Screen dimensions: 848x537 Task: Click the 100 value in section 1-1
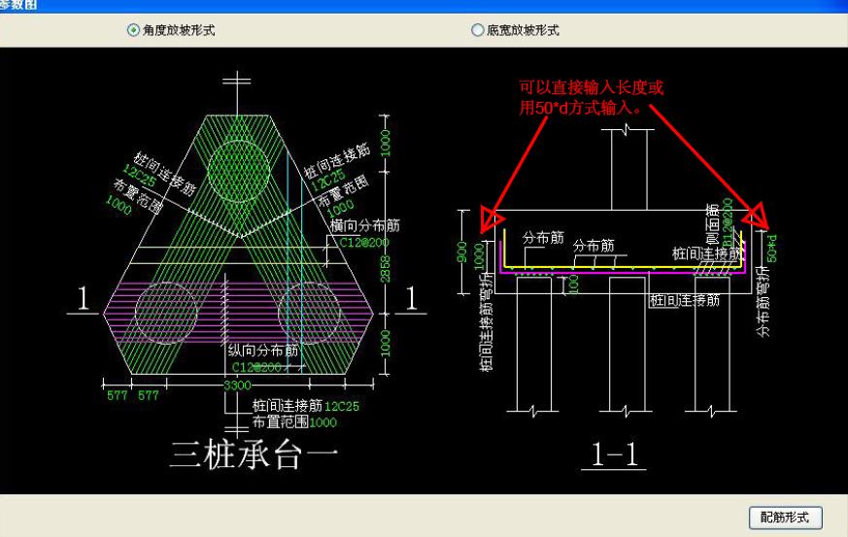(x=574, y=284)
